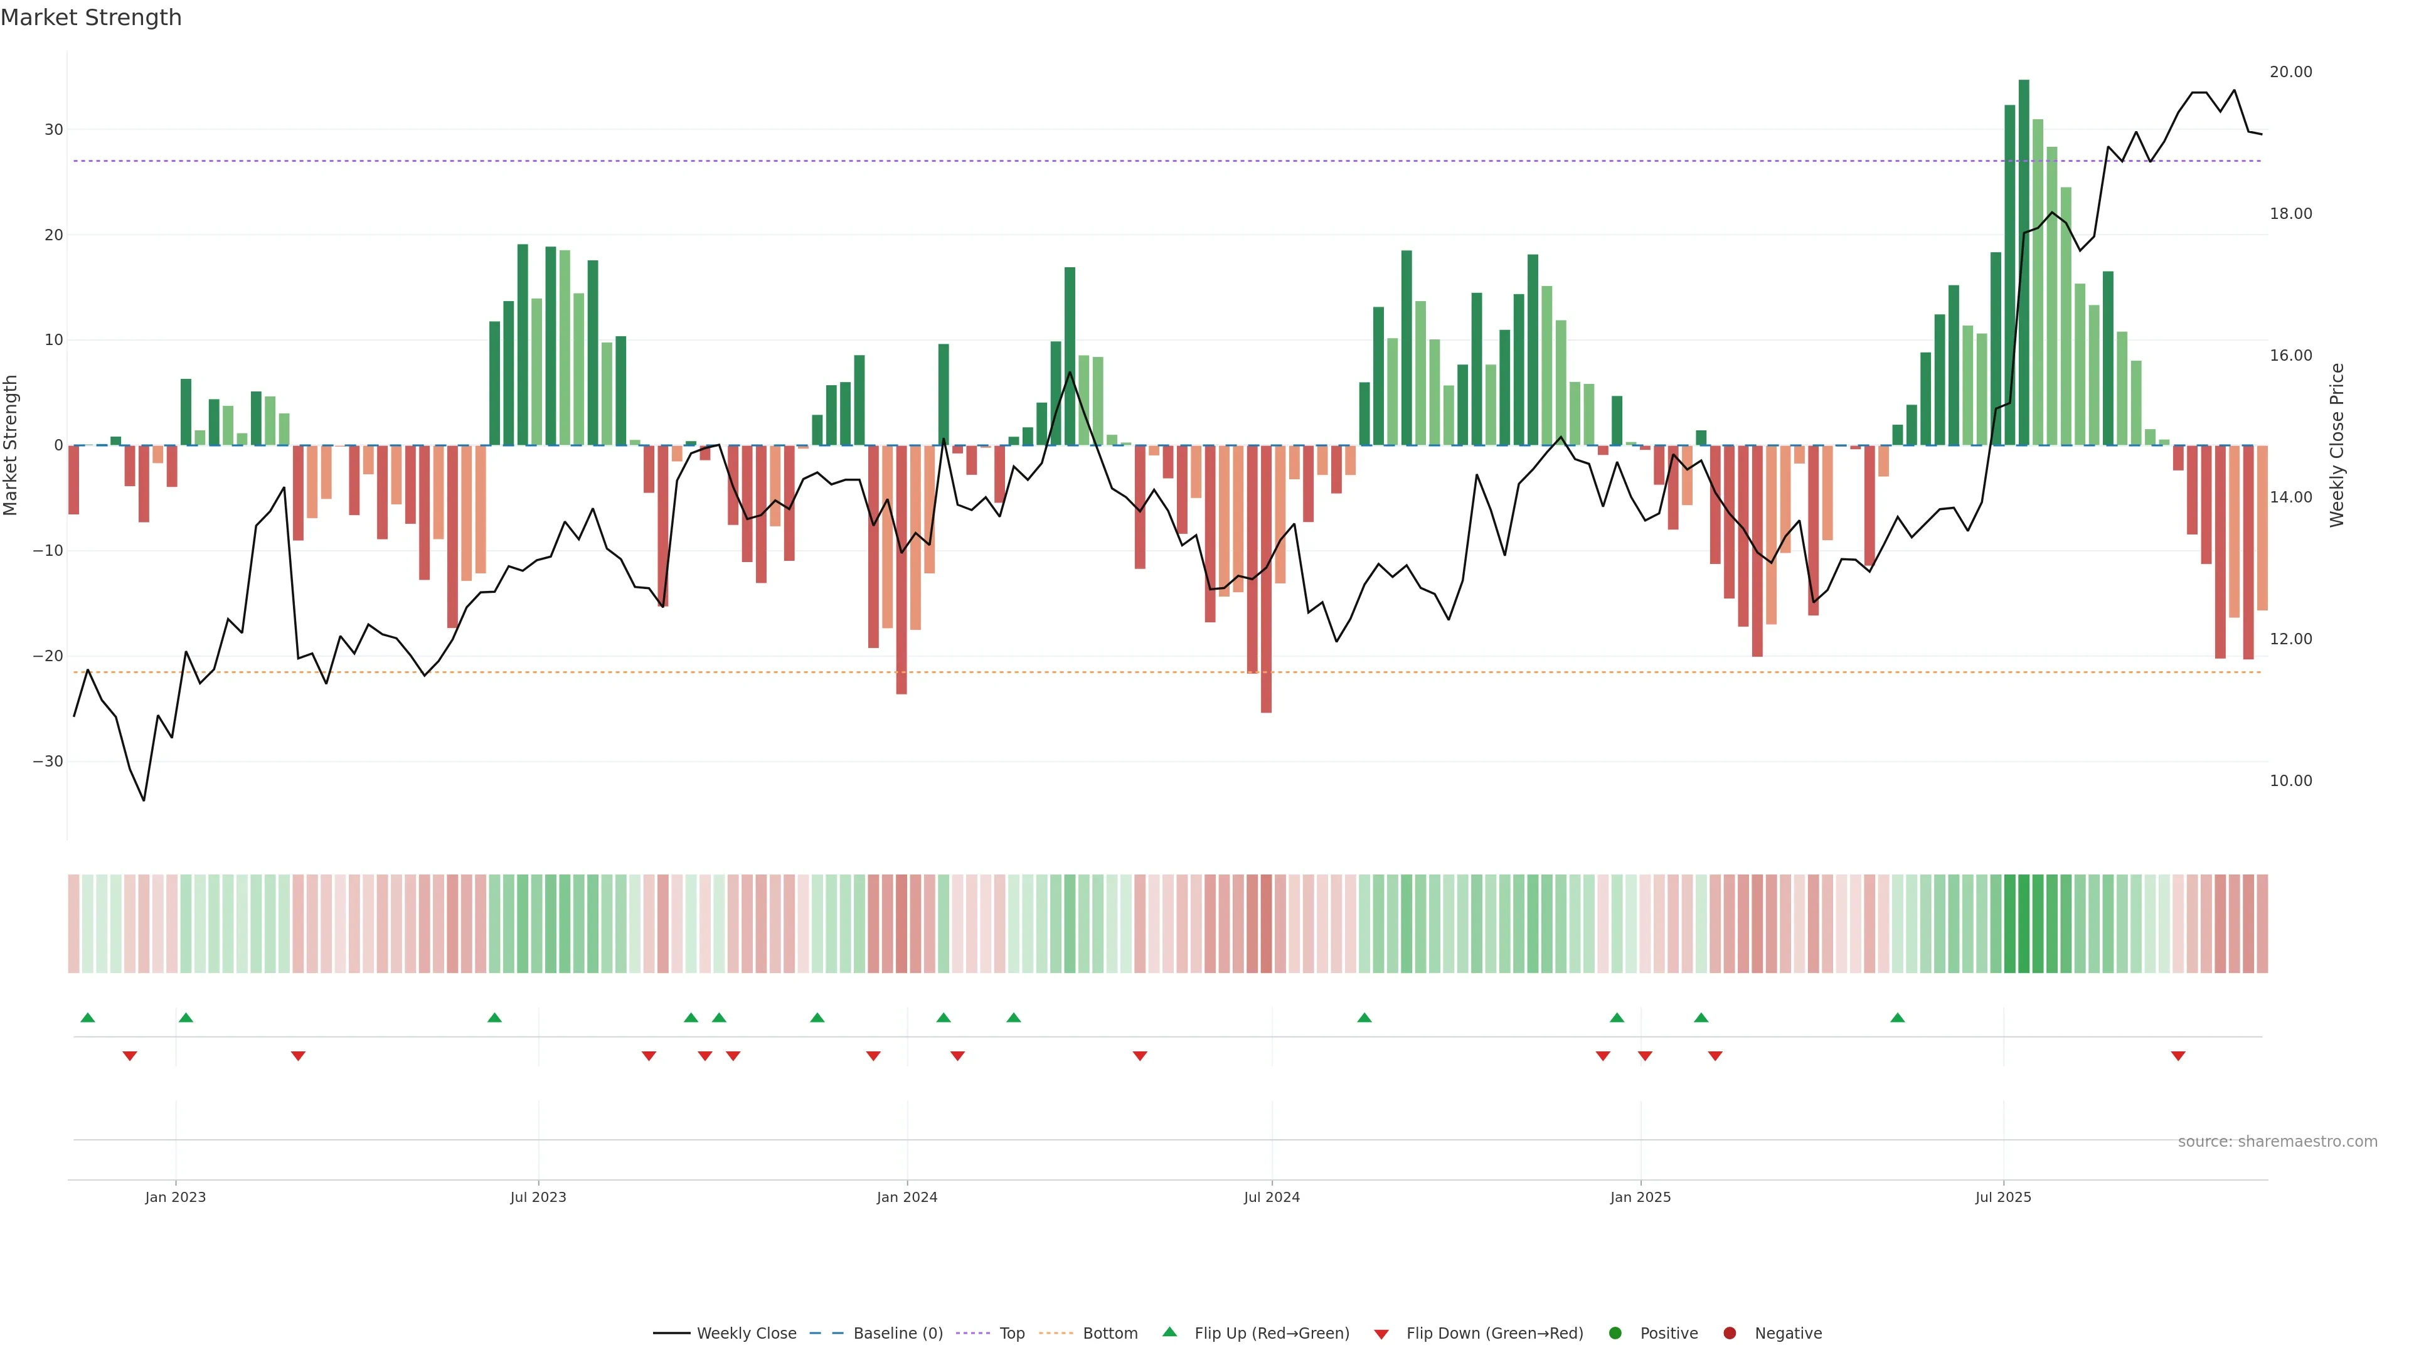Click the Jul 2024 x-axis label
Image resolution: width=2409 pixels, height=1355 pixels.
click(x=1271, y=1197)
